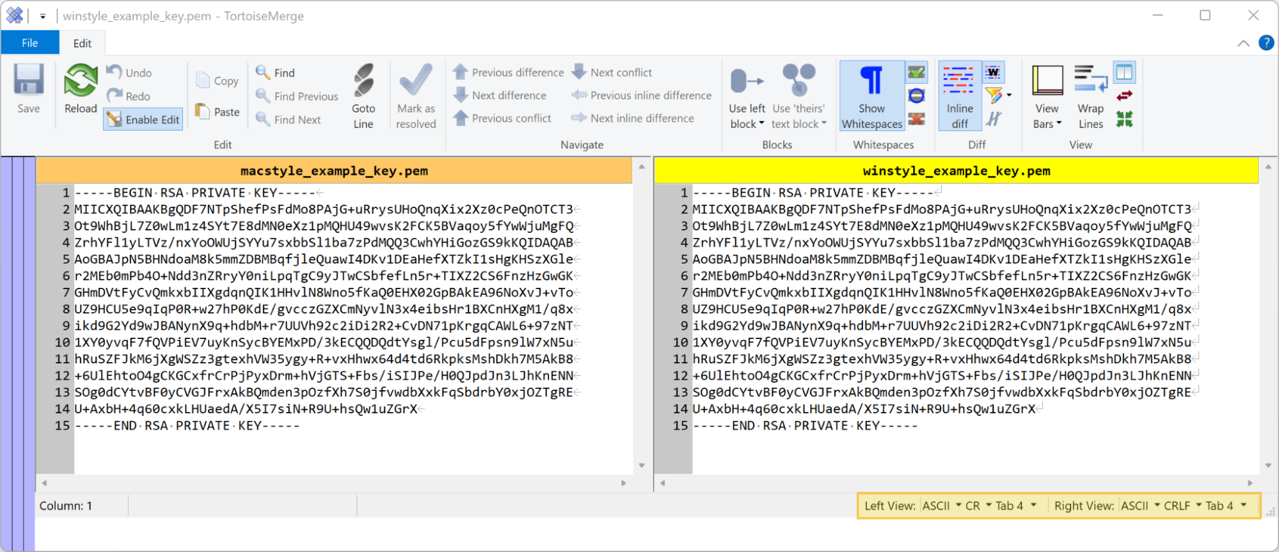The height and width of the screenshot is (552, 1279).
Task: Switch to the Edit ribbon tab
Action: coord(83,43)
